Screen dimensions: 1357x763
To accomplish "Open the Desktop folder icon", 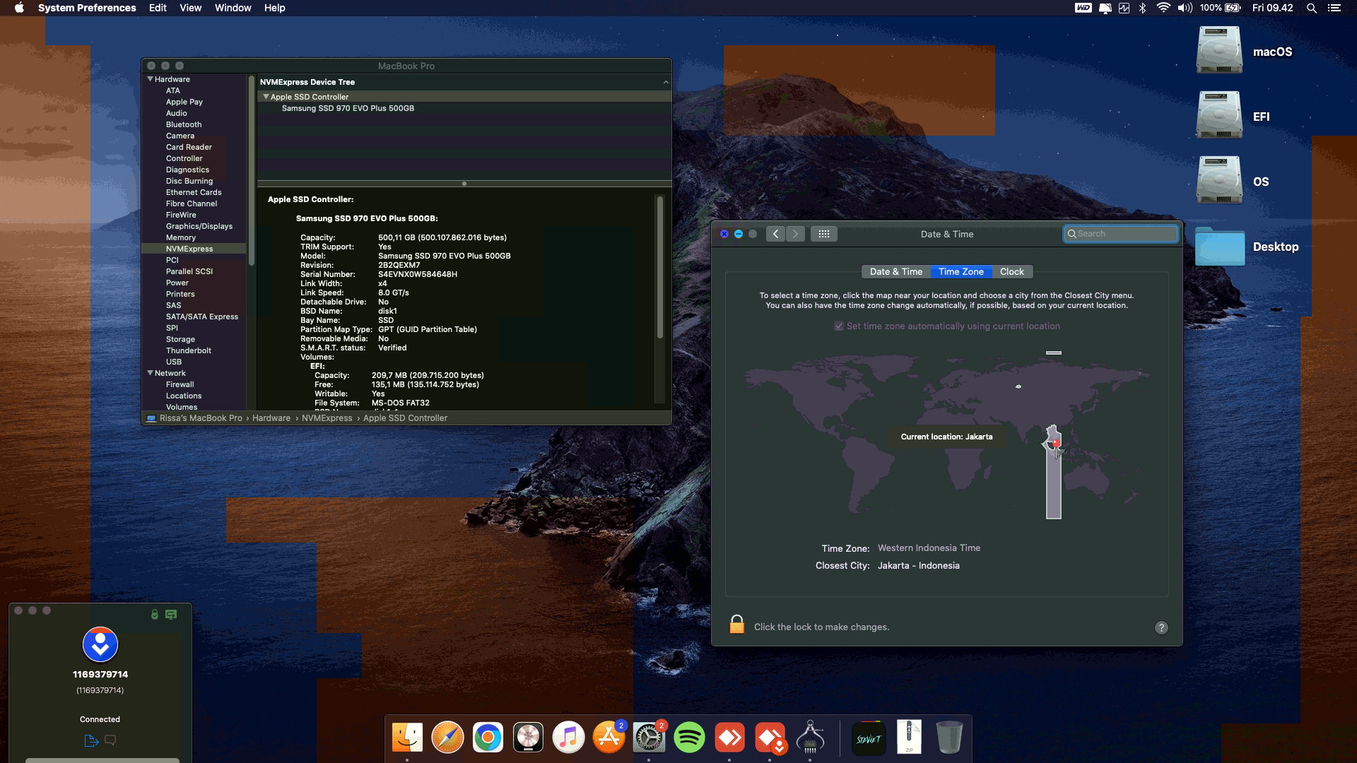I will tap(1220, 247).
